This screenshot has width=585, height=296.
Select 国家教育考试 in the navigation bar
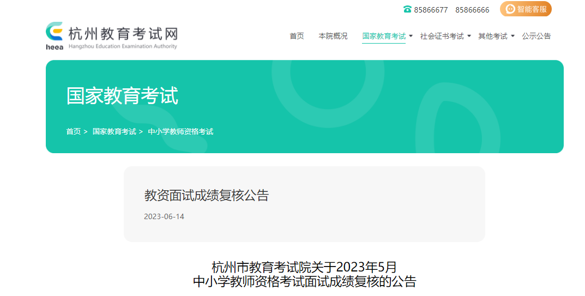pos(384,36)
